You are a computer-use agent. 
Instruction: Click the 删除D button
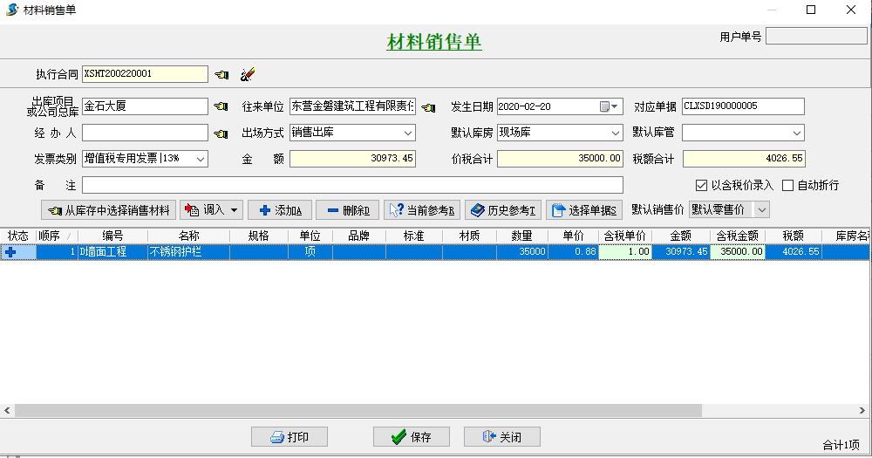(348, 210)
